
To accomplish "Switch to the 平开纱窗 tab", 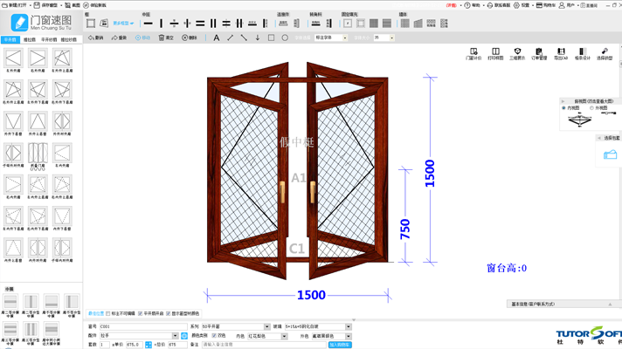I will point(50,40).
